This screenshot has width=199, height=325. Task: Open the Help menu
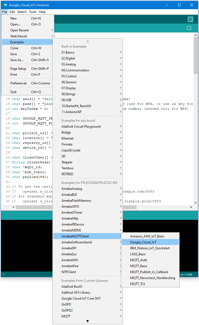pos(42,12)
